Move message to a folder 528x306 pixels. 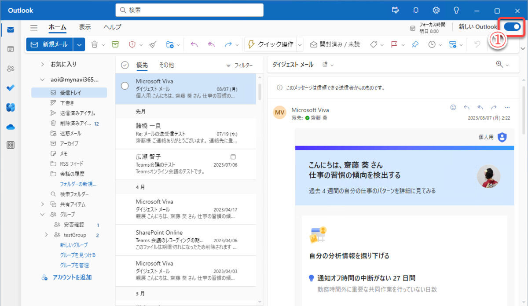170,44
